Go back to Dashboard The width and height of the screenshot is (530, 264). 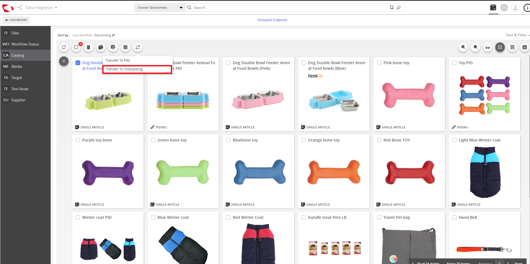16,20
